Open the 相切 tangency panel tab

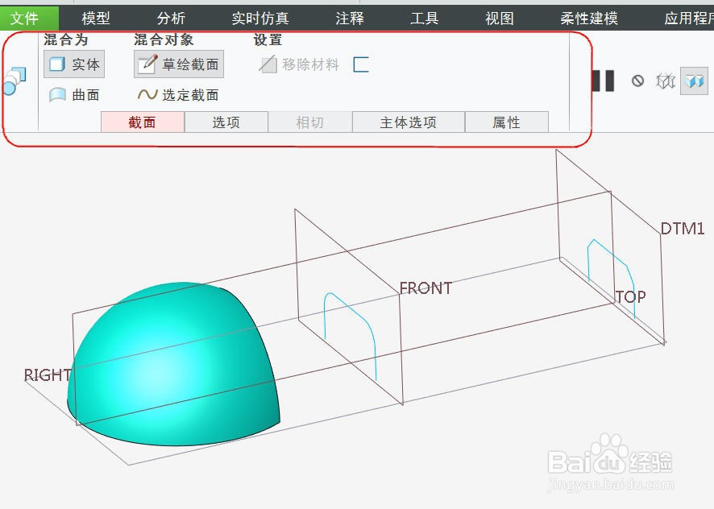coord(310,122)
